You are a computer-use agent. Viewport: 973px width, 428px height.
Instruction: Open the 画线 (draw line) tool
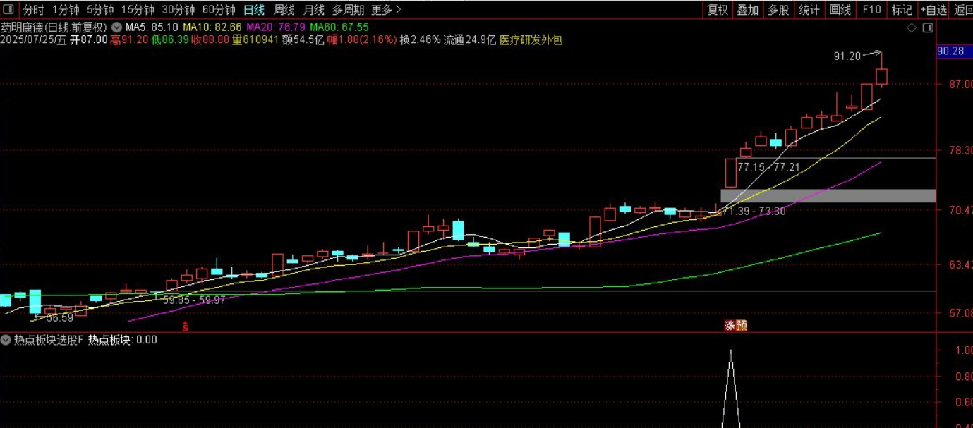click(x=840, y=9)
